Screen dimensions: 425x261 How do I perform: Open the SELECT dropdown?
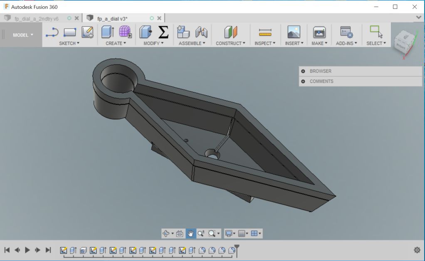376,43
